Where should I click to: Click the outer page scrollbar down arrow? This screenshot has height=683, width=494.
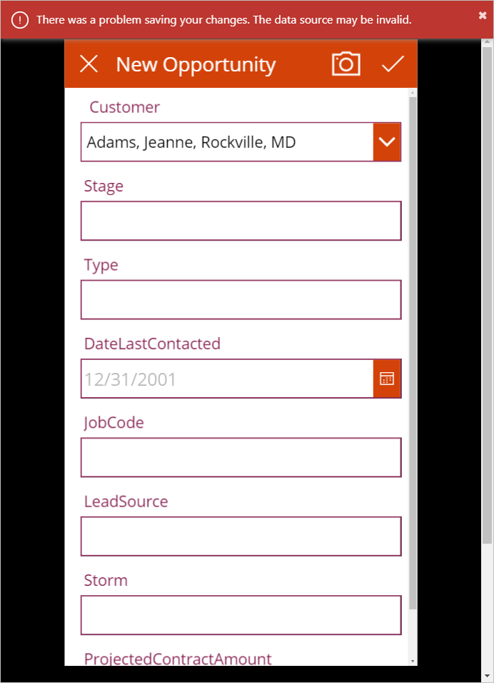click(x=487, y=676)
